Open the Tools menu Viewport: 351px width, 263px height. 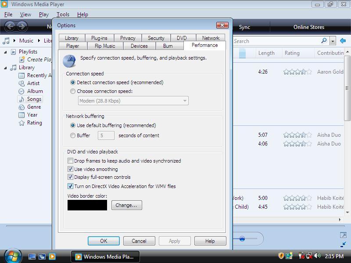coord(63,14)
